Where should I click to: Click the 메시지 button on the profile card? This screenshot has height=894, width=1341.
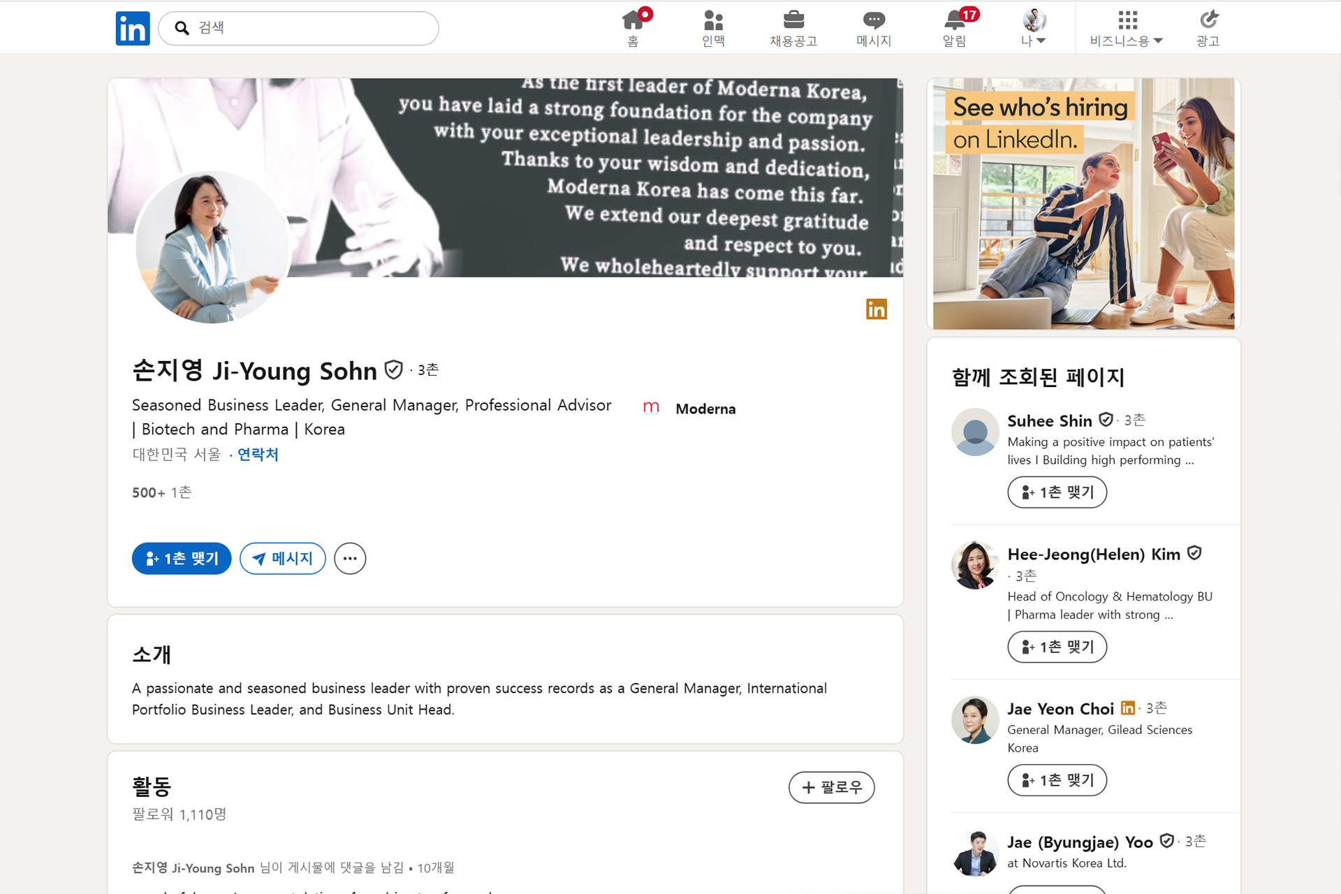(x=283, y=559)
